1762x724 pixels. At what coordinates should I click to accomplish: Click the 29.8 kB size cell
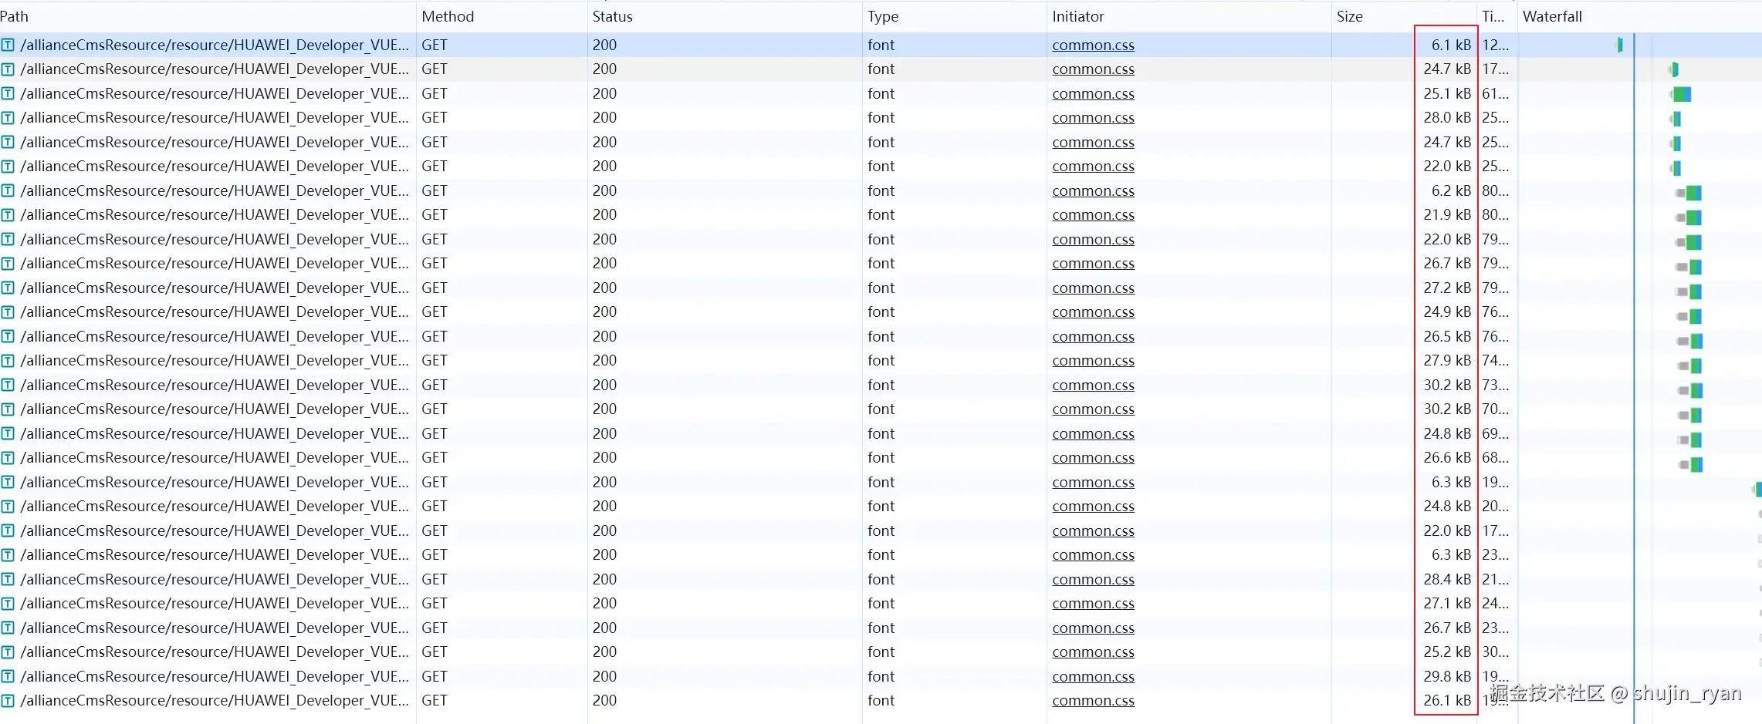tap(1447, 676)
